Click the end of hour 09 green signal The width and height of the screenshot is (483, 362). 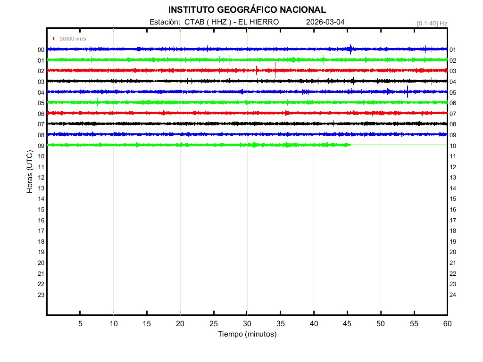(350, 145)
